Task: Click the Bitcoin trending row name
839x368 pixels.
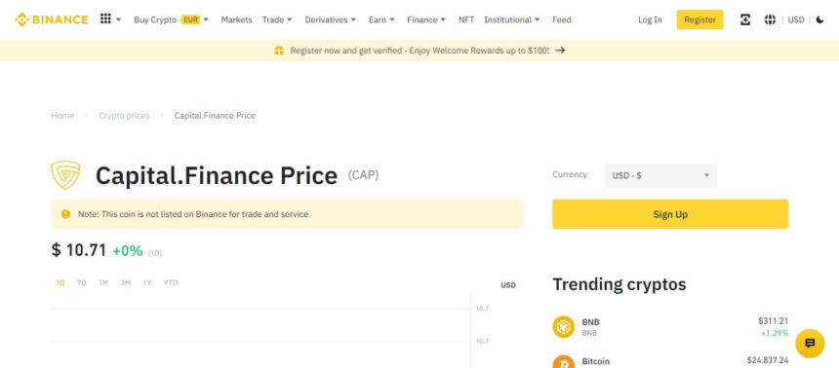Action: tap(595, 361)
